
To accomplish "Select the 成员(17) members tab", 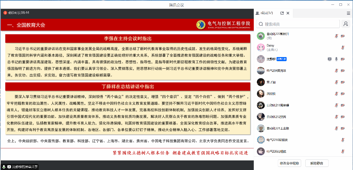I will pyautogui.click(x=266, y=13).
